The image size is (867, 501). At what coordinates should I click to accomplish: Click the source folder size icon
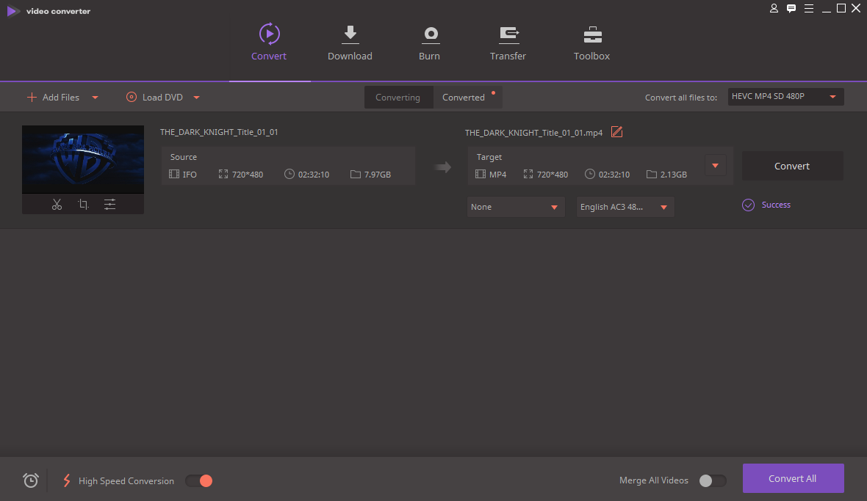pos(356,175)
